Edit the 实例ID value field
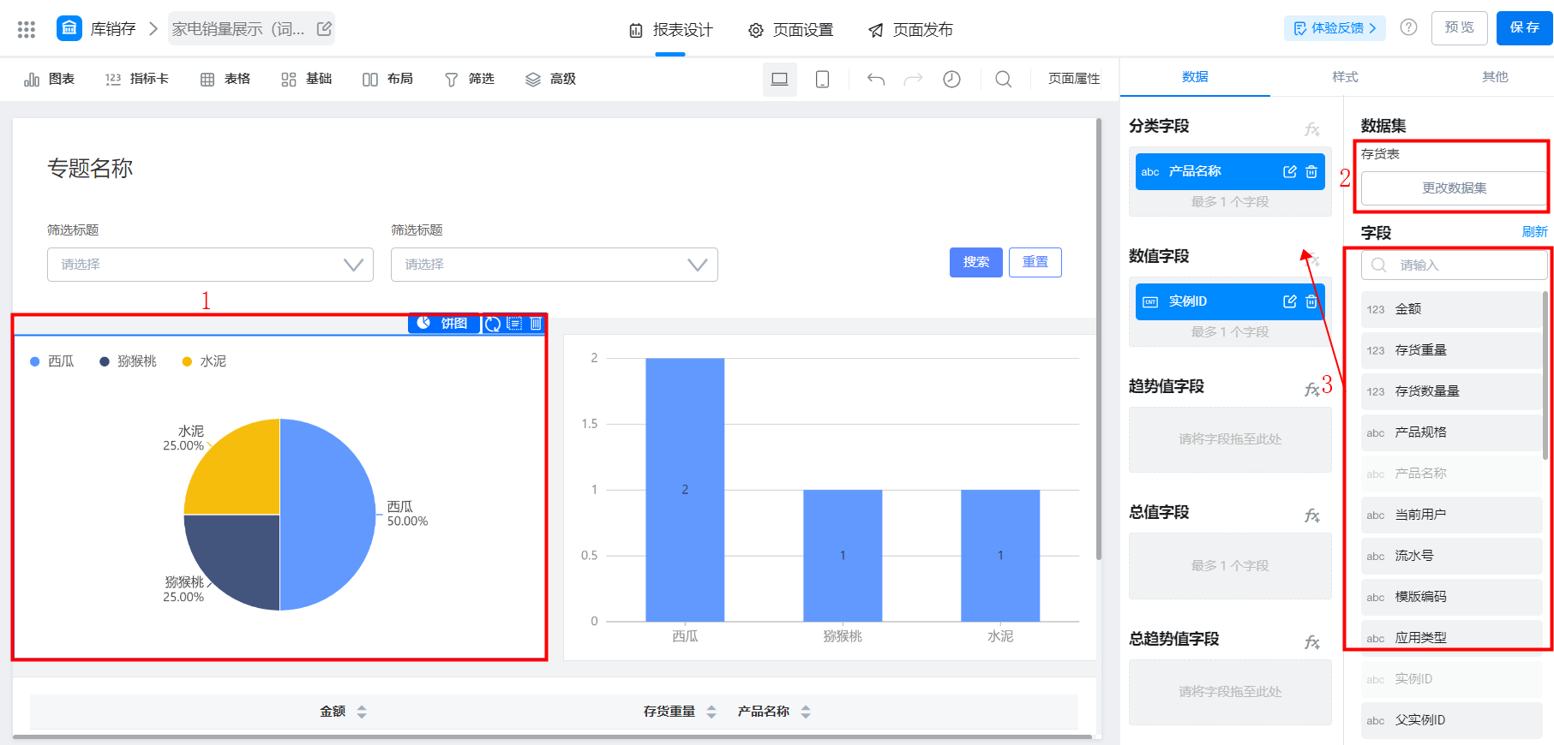 (1289, 301)
